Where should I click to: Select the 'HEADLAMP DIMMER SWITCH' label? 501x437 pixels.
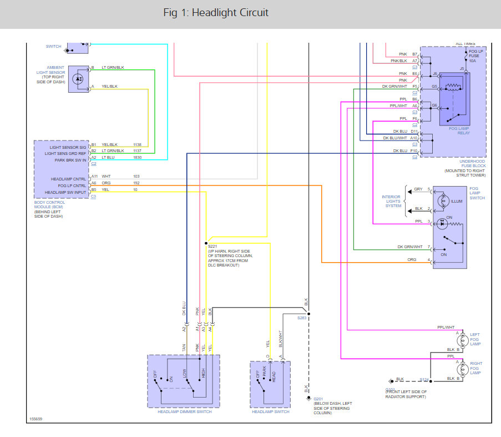click(x=185, y=412)
